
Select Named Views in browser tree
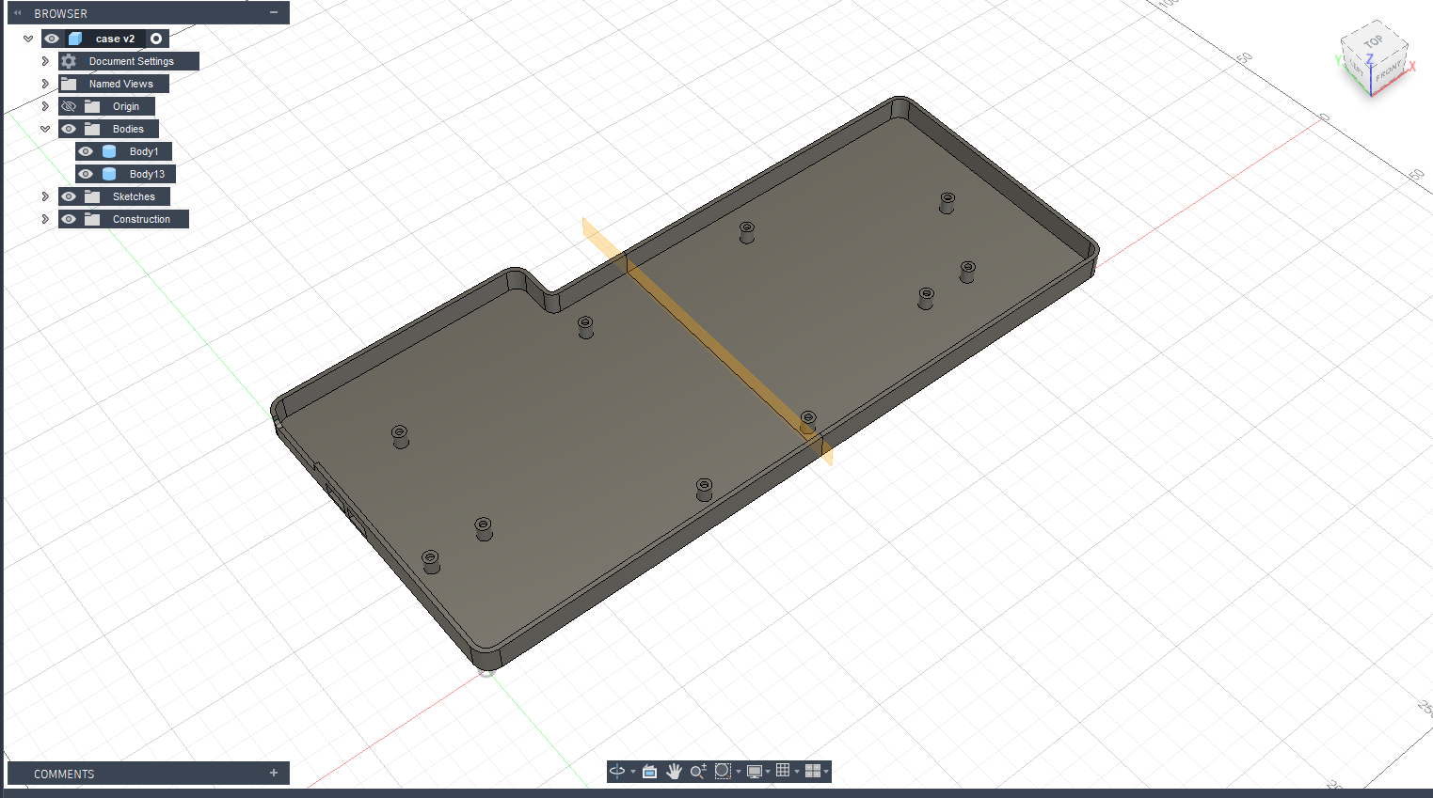click(x=120, y=84)
